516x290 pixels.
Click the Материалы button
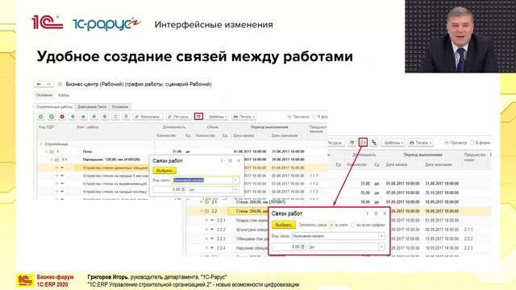[x=148, y=117]
